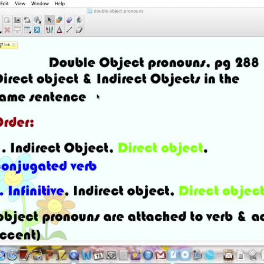The width and height of the screenshot is (264, 264).
Task: Launch iTunes from the Dock
Action: click(148, 255)
